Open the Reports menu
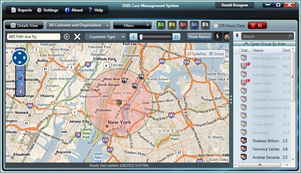Image resolution: width=301 pixels, height=173 pixels. [x=21, y=10]
